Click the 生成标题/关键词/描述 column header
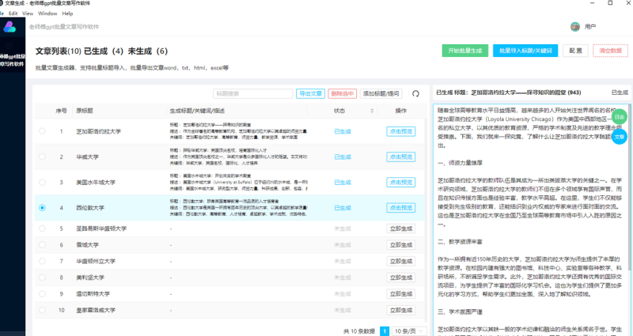This screenshot has height=336, width=633. point(197,111)
